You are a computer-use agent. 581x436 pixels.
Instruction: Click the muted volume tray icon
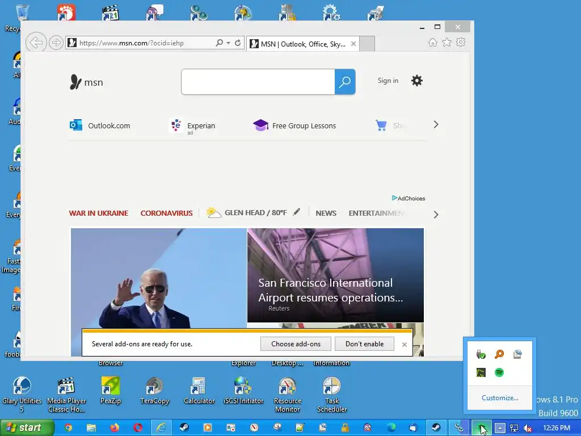[x=528, y=428]
